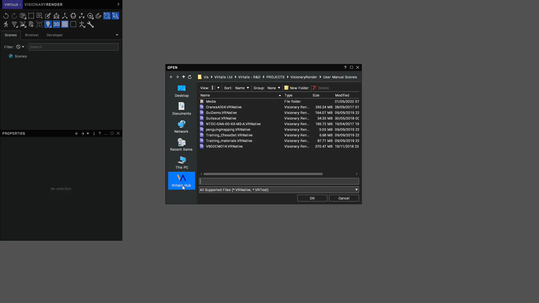Toggle the 3D stereo mode button
Image resolution: width=539 pixels, height=303 pixels.
[56, 24]
